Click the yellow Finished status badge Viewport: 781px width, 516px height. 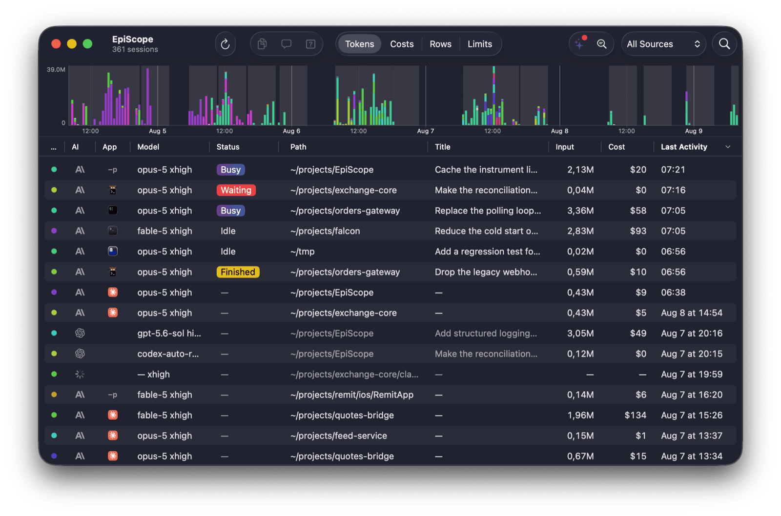pos(238,272)
